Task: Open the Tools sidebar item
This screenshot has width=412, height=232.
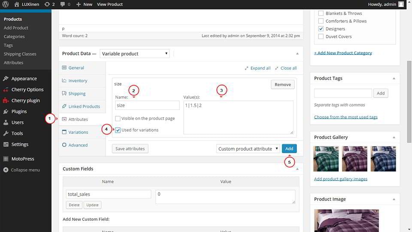Action: click(17, 133)
